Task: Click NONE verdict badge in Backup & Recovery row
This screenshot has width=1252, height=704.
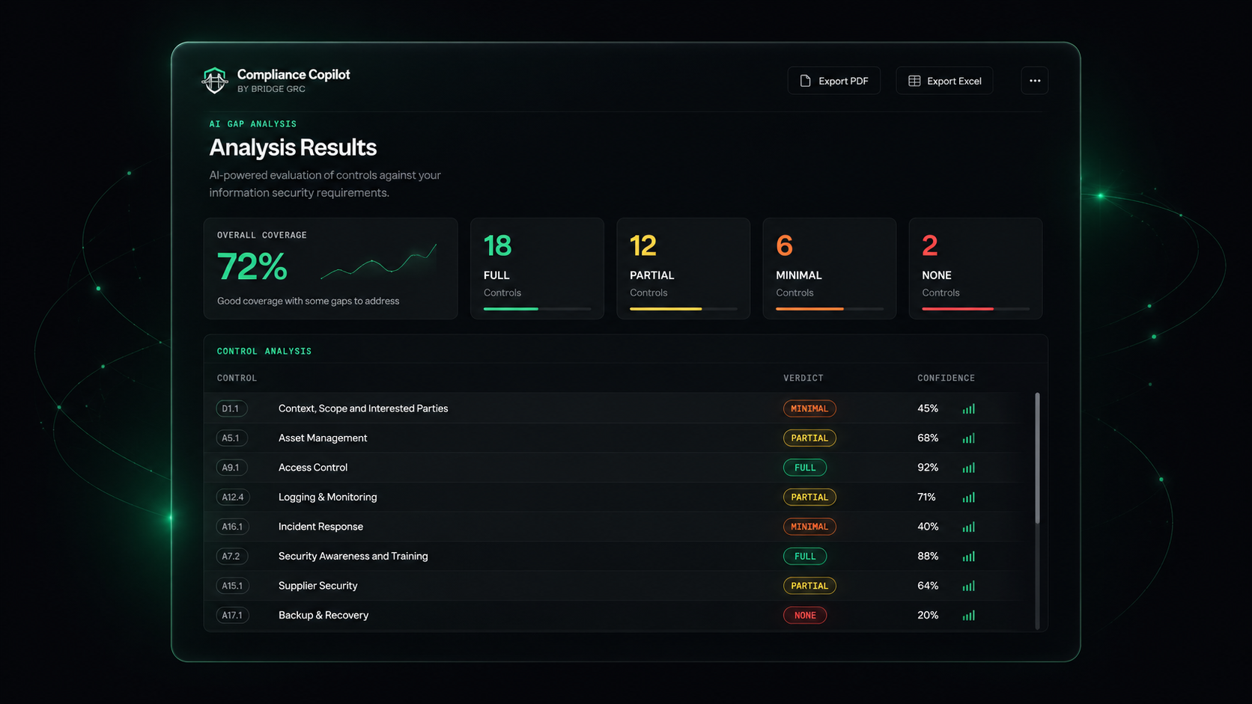Action: click(805, 615)
